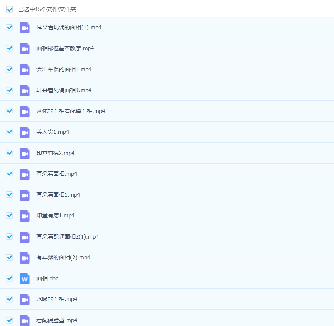This screenshot has height=326, width=334.
Task: Uncheck the checkbox for 会出车祸的面相1.mp4
Action: 10,70
